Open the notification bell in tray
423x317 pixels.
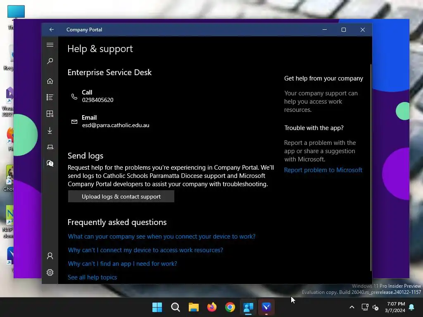tap(412, 307)
